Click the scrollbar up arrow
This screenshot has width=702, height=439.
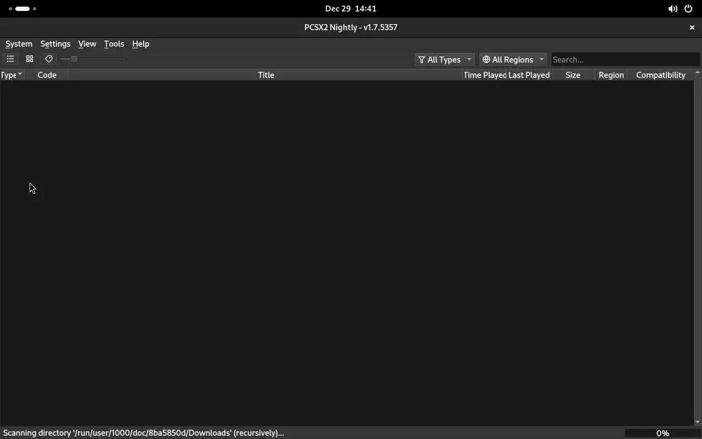tap(698, 72)
